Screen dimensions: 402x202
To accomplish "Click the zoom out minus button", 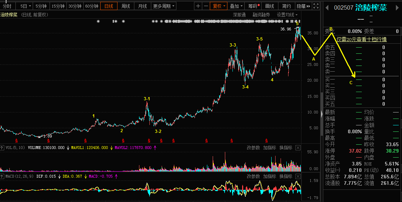I will pos(206,6).
